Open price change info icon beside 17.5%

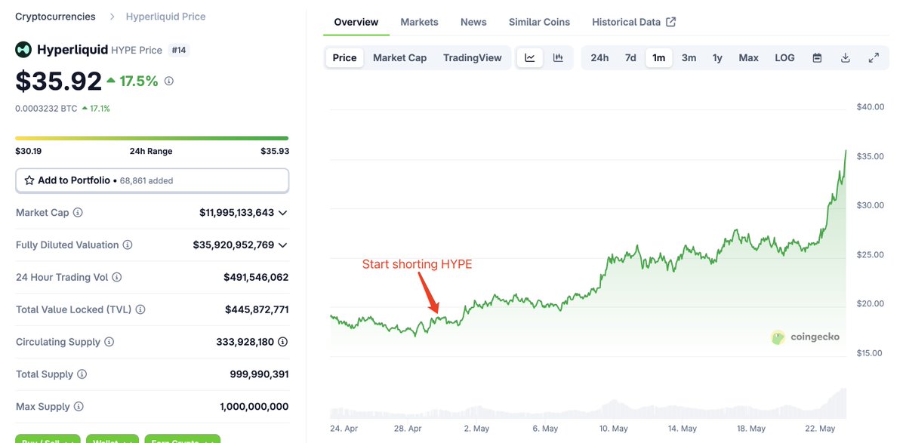click(169, 81)
